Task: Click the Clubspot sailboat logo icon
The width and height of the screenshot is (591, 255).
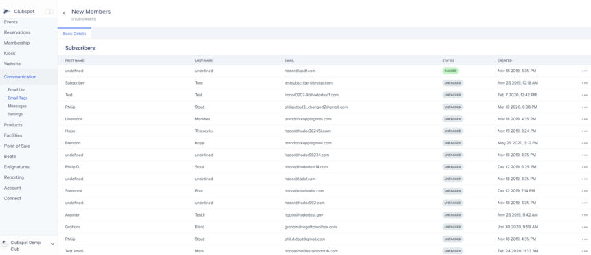Action: (7, 12)
